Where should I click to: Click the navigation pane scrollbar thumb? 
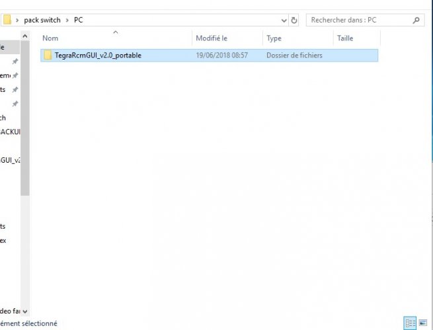point(25,118)
